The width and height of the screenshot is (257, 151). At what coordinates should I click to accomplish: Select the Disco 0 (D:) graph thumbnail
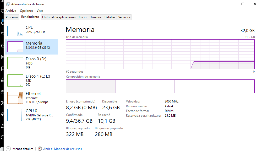15,63
